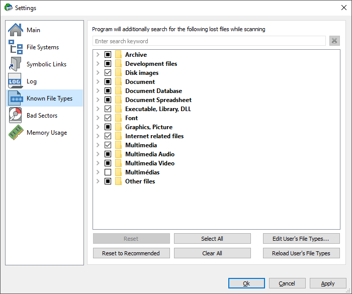Viewport: 352px width, 294px height.
Task: Click the Select All button
Action: (212, 239)
